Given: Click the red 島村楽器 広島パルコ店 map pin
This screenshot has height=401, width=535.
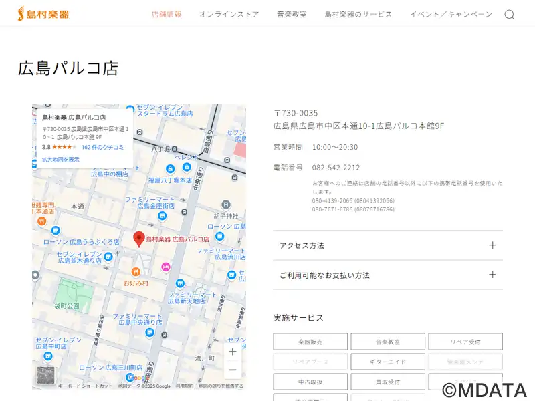Looking at the screenshot, I should point(138,239).
